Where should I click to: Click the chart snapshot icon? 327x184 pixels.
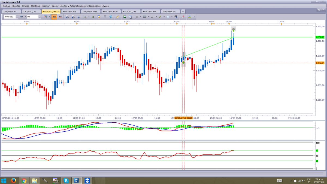click(x=131, y=17)
